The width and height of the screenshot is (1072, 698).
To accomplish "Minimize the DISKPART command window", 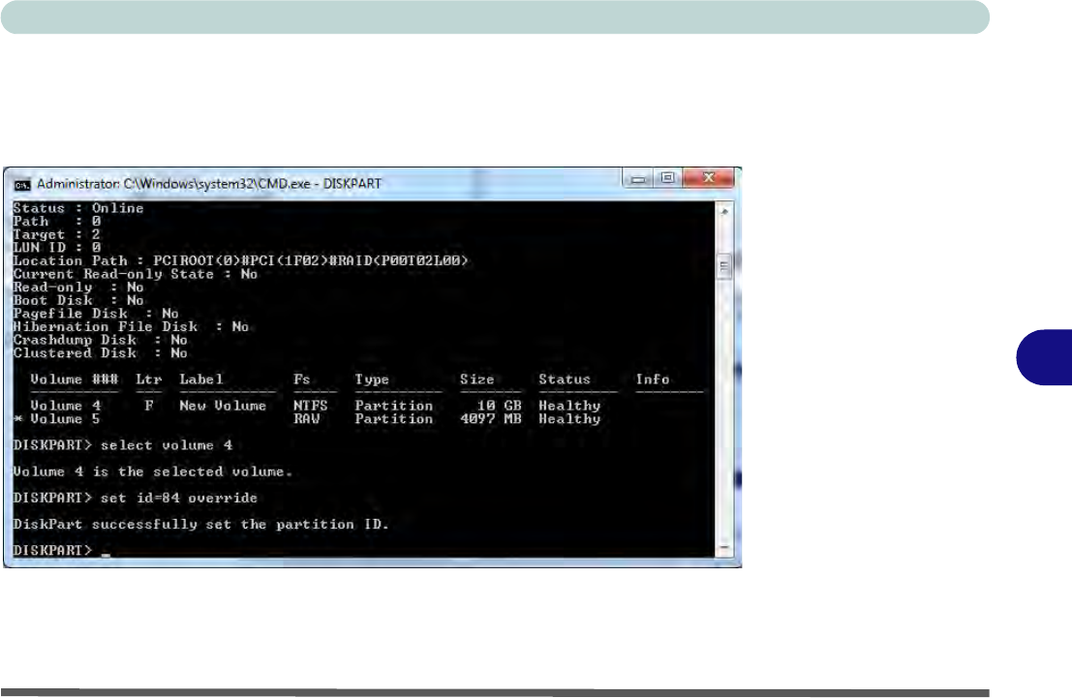I will [638, 178].
